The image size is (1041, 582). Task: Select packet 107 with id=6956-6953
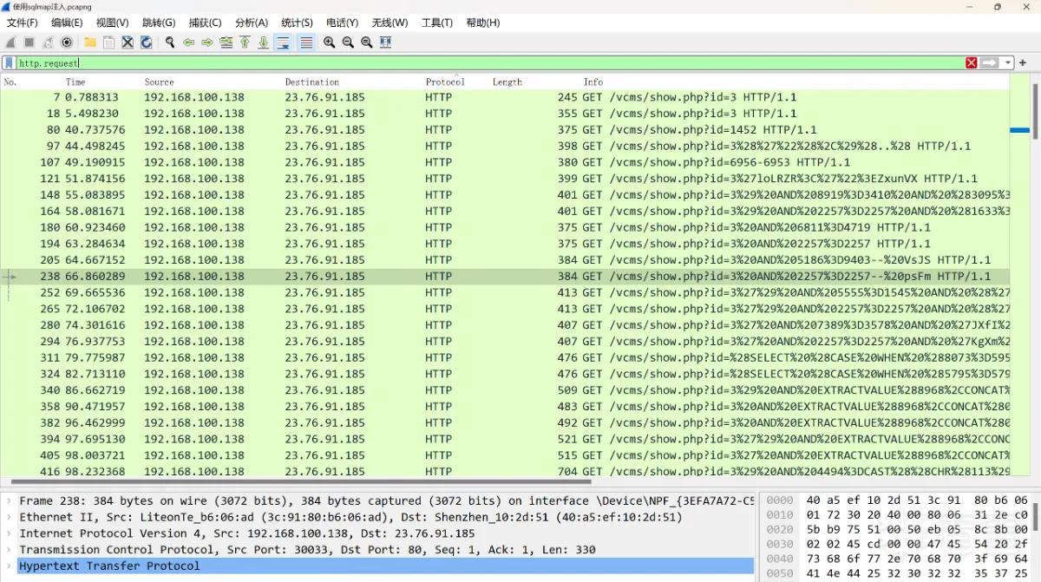coord(505,162)
